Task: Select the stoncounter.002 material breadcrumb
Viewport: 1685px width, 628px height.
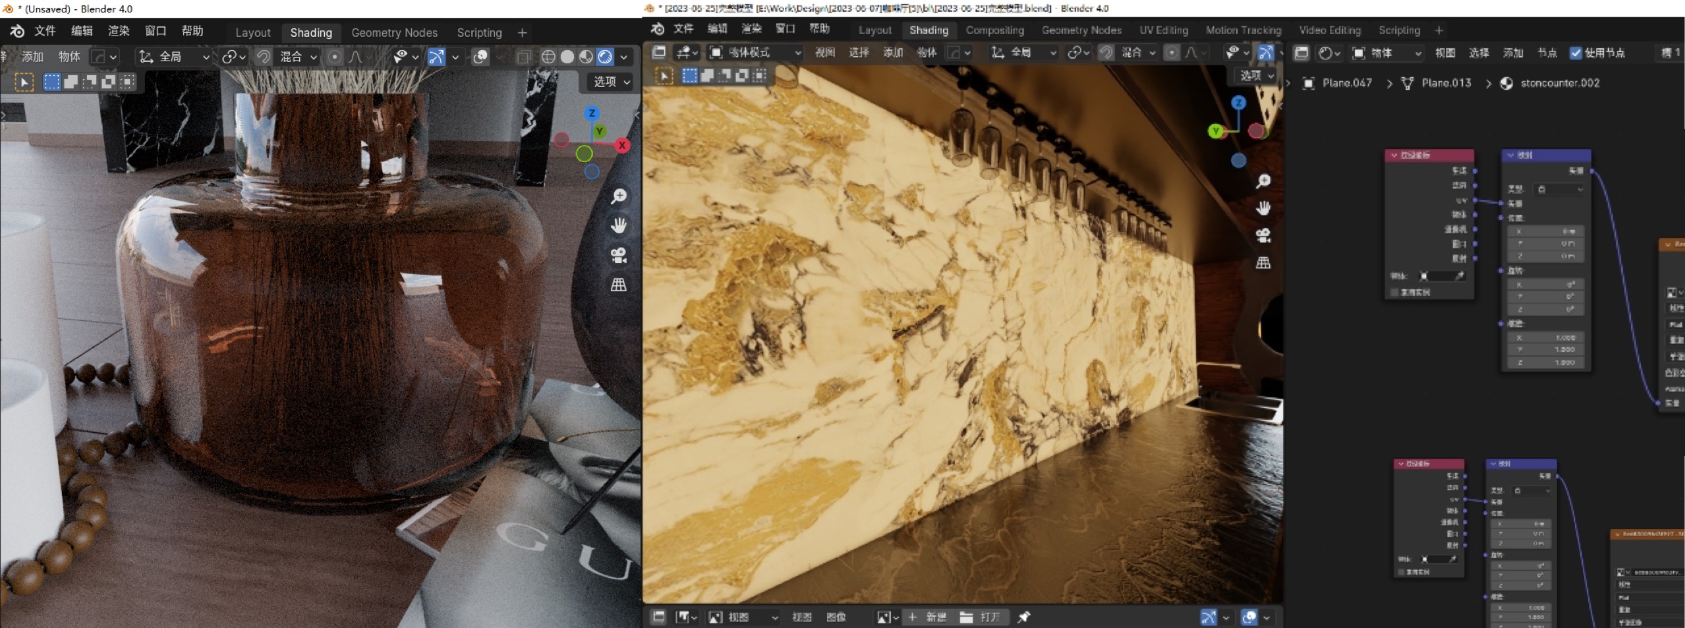Action: [x=1559, y=83]
